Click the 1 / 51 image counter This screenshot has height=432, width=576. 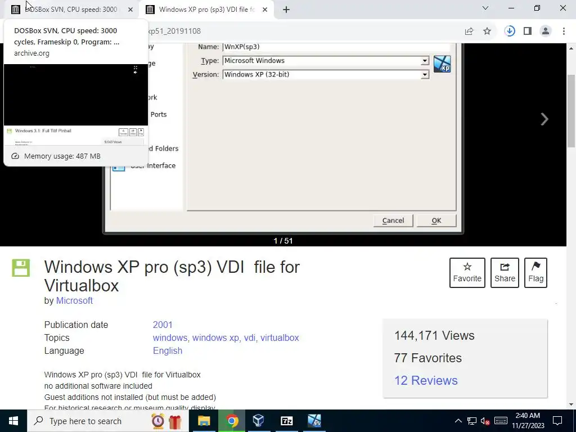[x=283, y=241]
